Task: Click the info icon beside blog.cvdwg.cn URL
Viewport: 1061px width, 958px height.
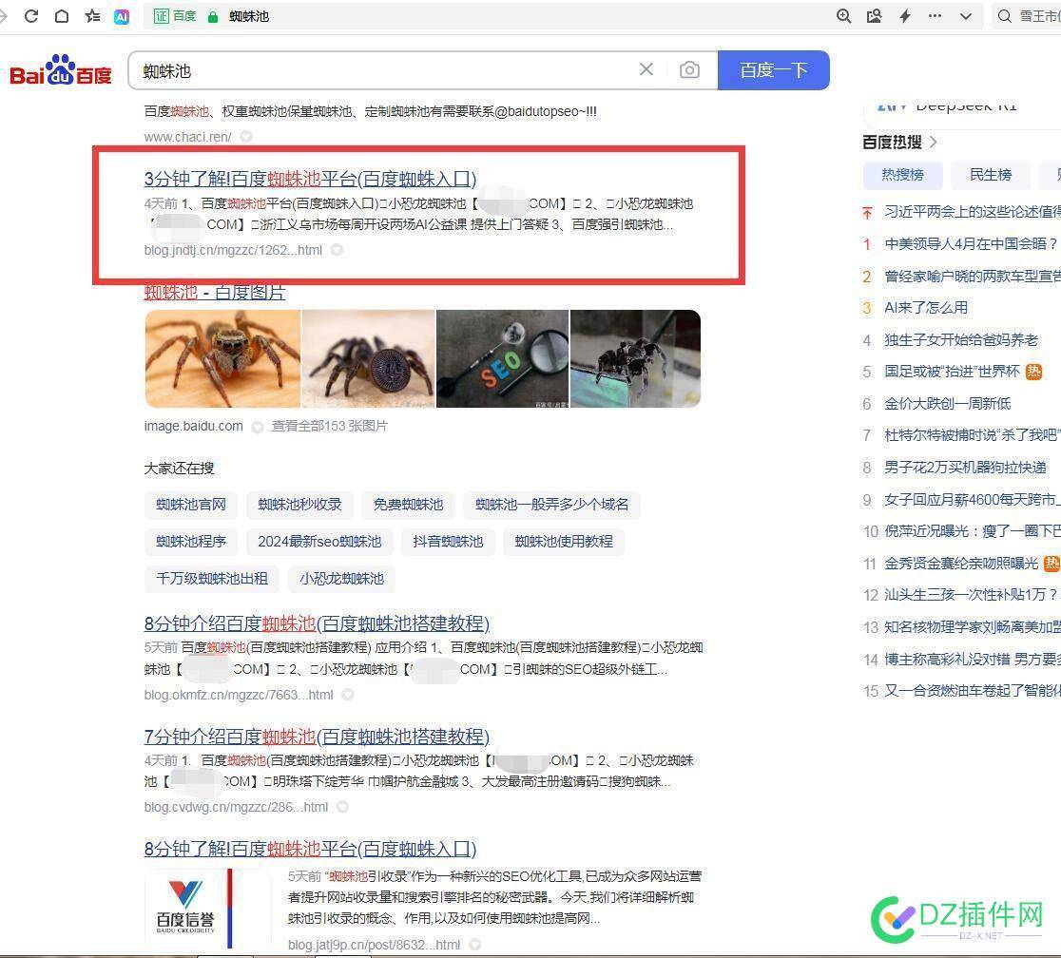Action: [343, 807]
